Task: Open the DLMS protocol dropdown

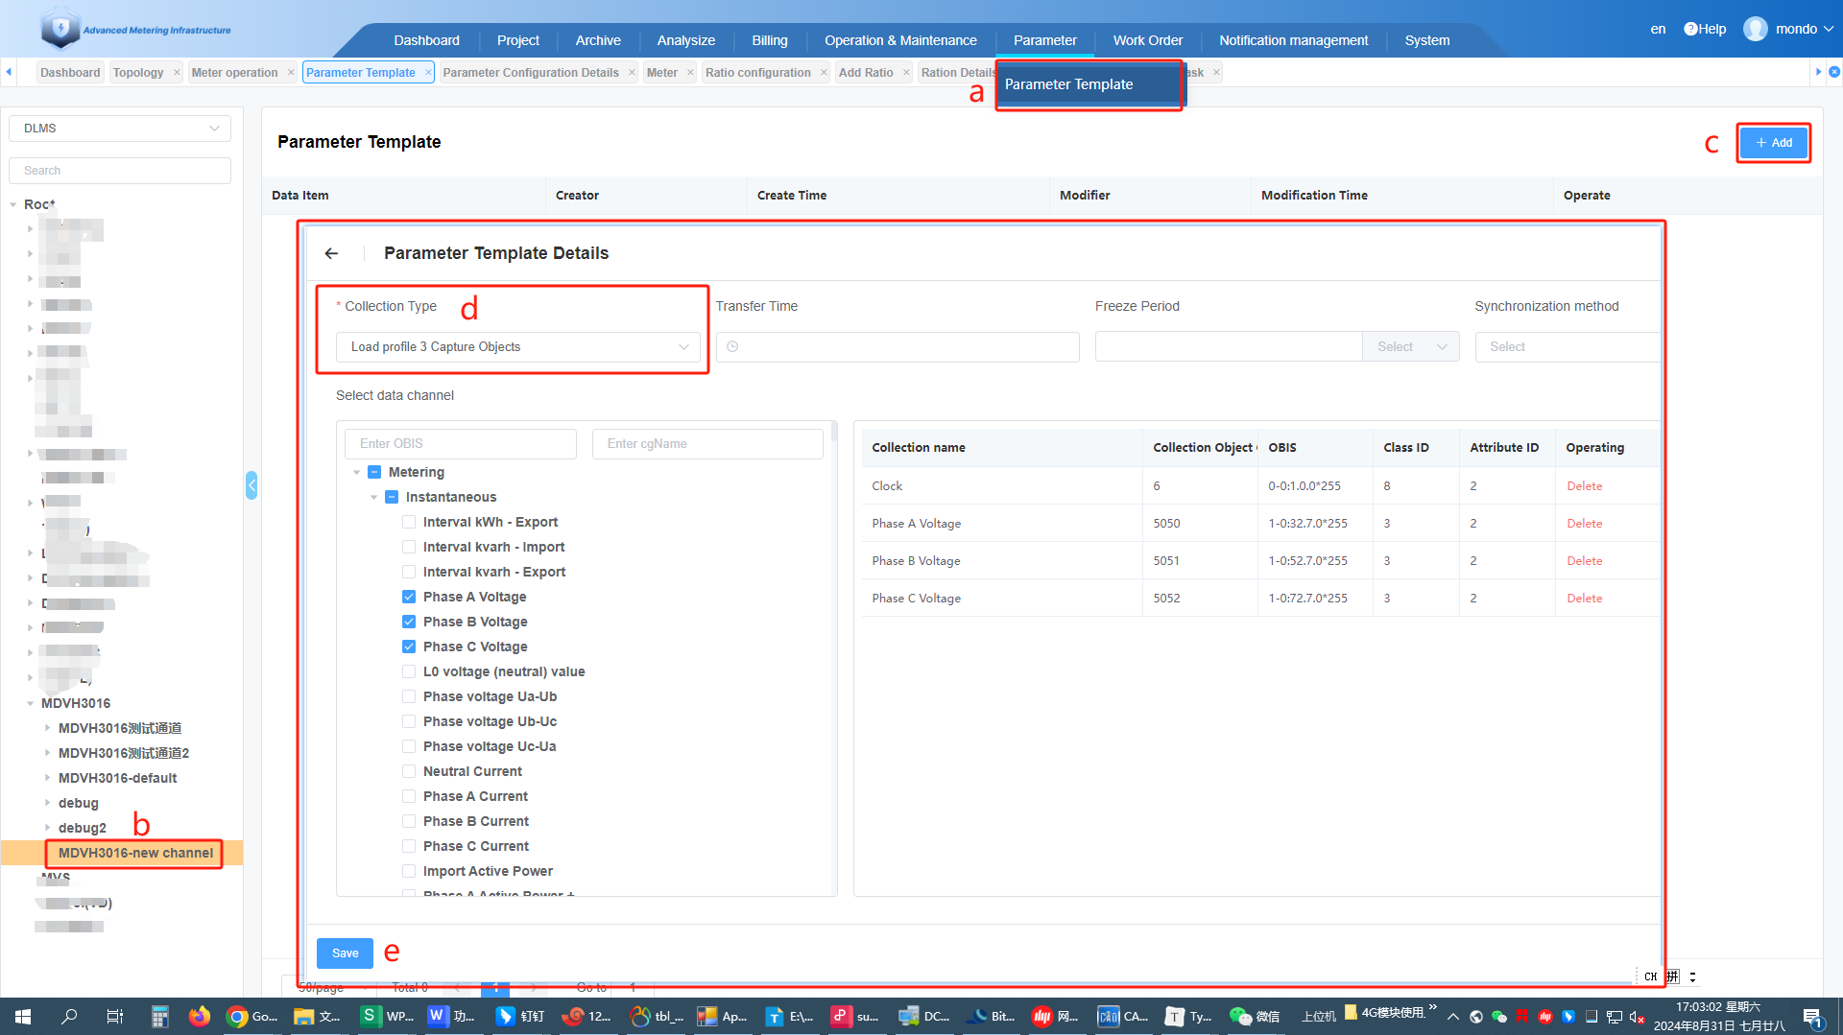Action: pos(120,129)
